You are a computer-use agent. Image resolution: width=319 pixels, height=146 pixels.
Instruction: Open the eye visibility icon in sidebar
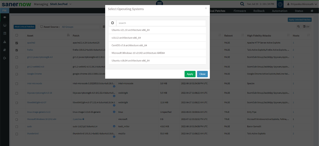point(5,18)
